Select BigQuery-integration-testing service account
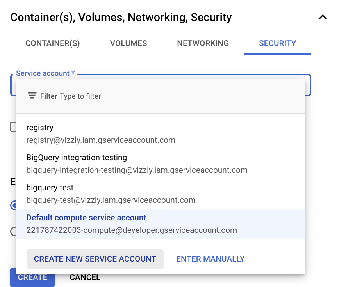Screen dimensions: 346x287 click(x=161, y=164)
